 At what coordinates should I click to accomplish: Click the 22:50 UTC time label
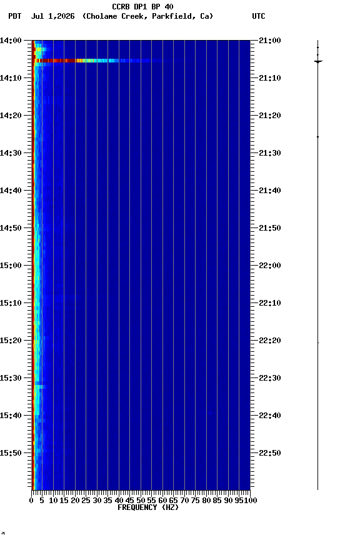[x=270, y=453]
